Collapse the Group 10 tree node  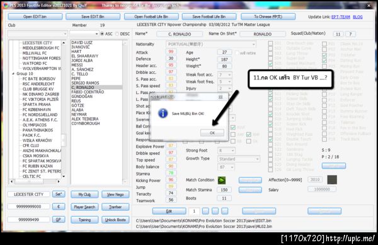pos(13,74)
